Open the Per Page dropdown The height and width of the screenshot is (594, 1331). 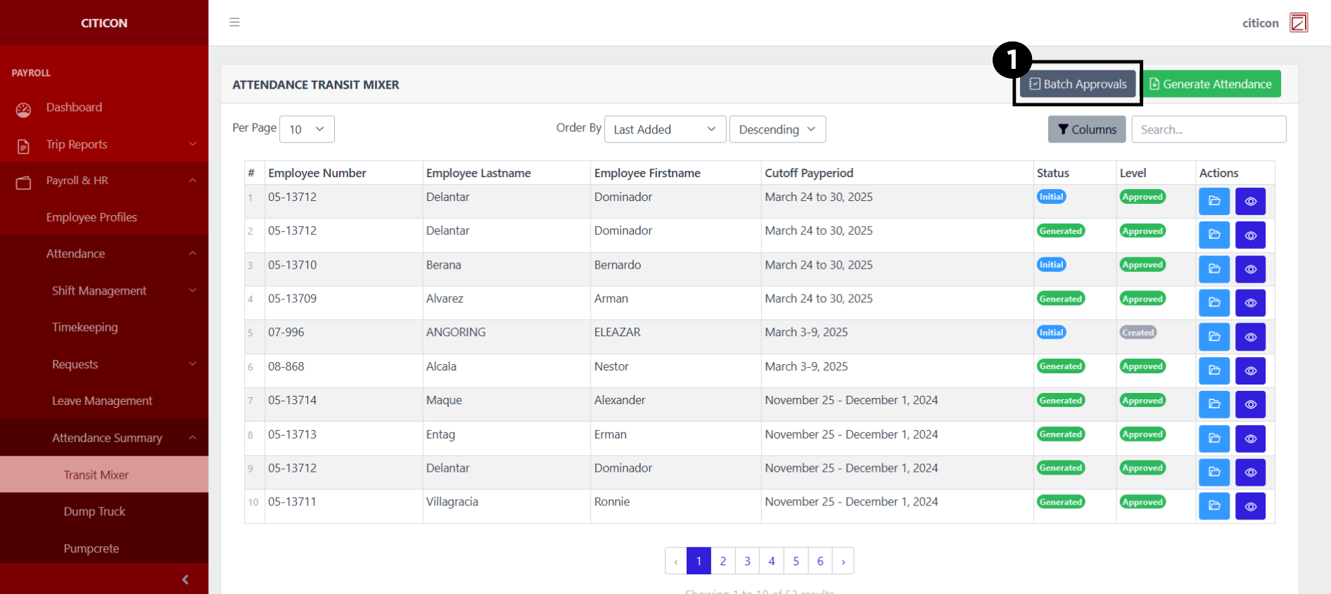pyautogui.click(x=307, y=129)
